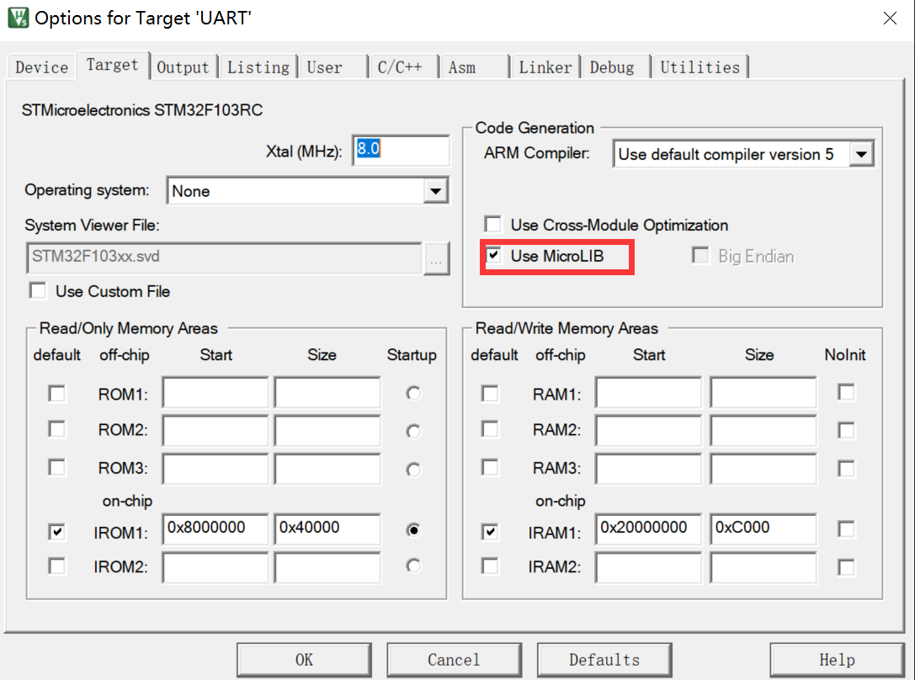Viewport: 915px width, 680px height.
Task: Edit the IRAM1 Start value 0x20000000
Action: (x=648, y=529)
